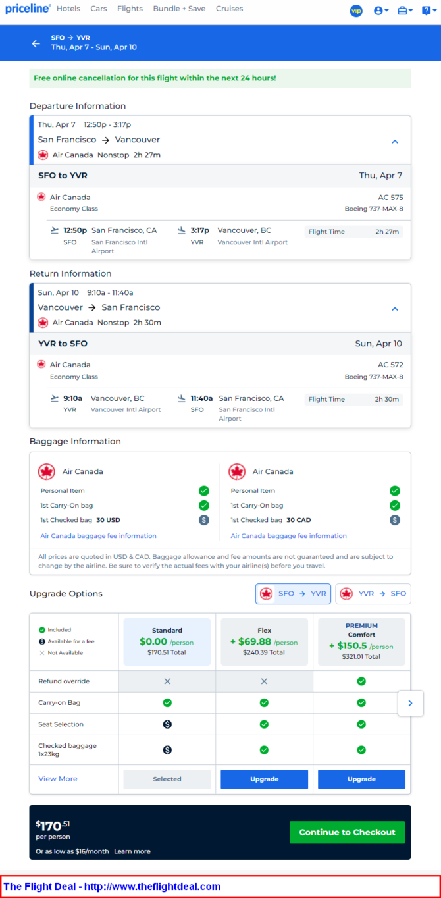Screen dimensions: 441x898
Task: Click Air Canada logo in return summary
Action: tap(43, 323)
